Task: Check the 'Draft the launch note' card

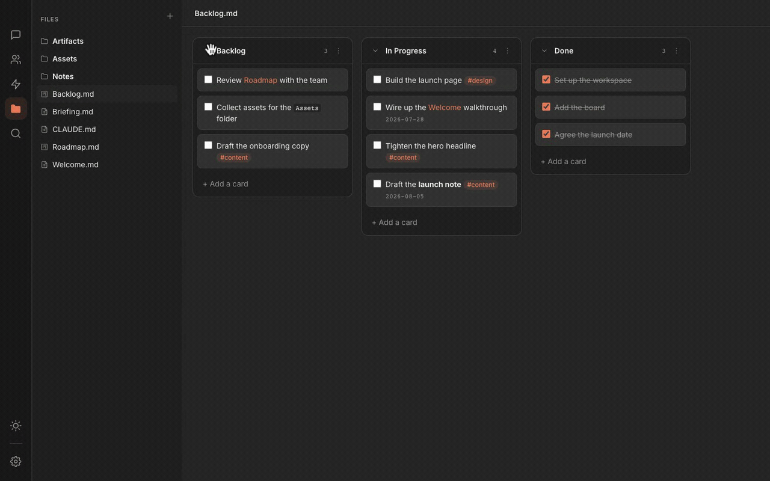Action: pyautogui.click(x=377, y=184)
